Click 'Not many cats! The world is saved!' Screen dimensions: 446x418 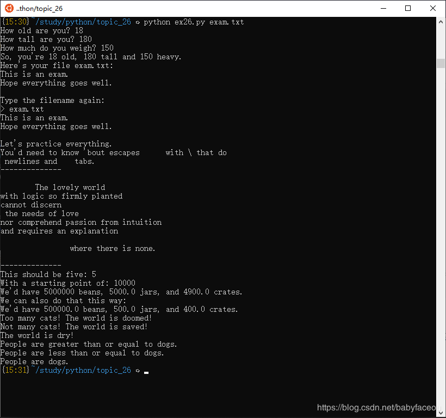pos(74,327)
